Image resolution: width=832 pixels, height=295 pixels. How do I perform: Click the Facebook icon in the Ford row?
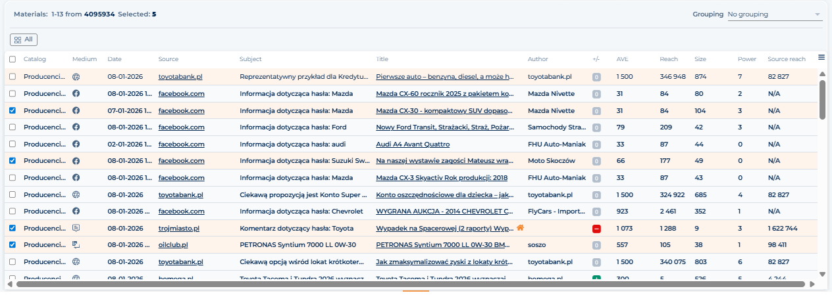(76, 127)
